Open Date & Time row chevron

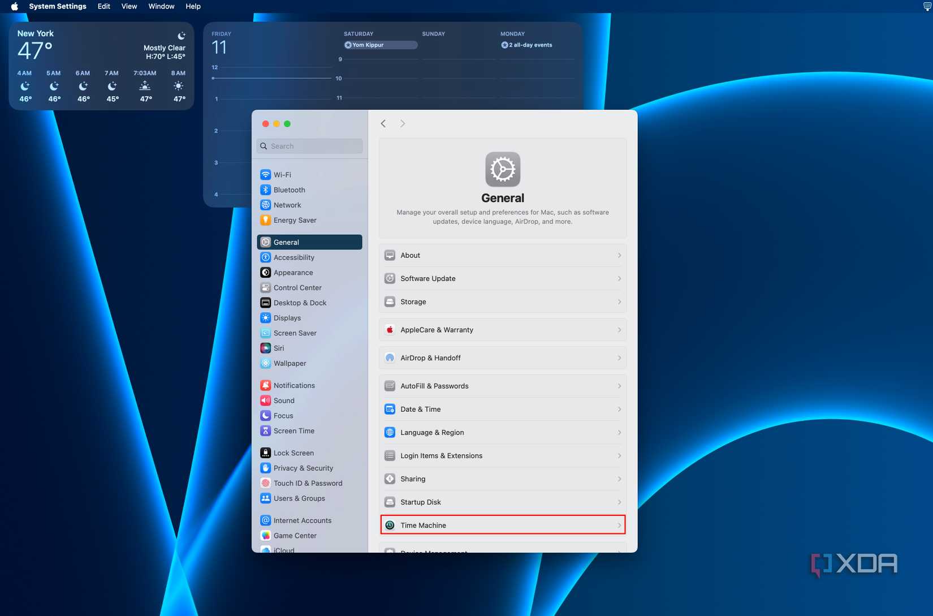(619, 409)
